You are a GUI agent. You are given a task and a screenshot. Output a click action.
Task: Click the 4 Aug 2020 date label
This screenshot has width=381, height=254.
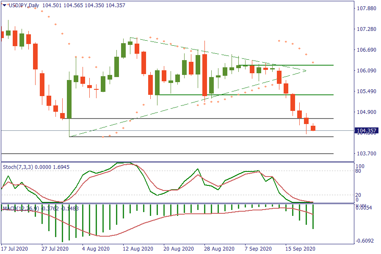point(96,249)
